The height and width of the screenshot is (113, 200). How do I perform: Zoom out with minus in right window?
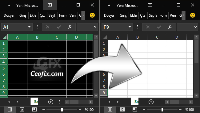click(x=144, y=110)
